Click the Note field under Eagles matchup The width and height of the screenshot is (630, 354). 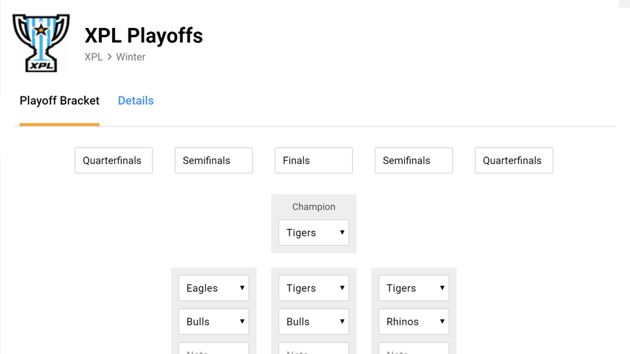pos(213,349)
